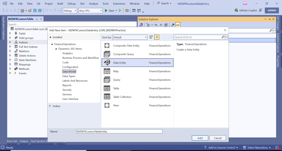Click Collapse All in Solution Explorer
Viewport: 282px width, 151px height.
161,25
